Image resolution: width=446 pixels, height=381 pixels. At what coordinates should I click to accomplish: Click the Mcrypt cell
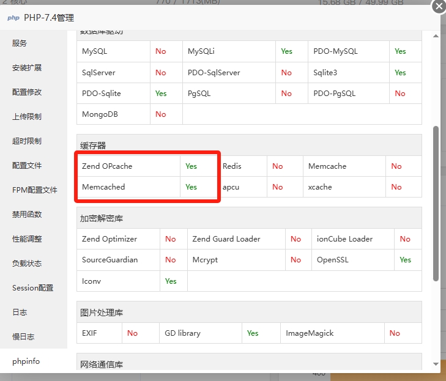click(236, 259)
